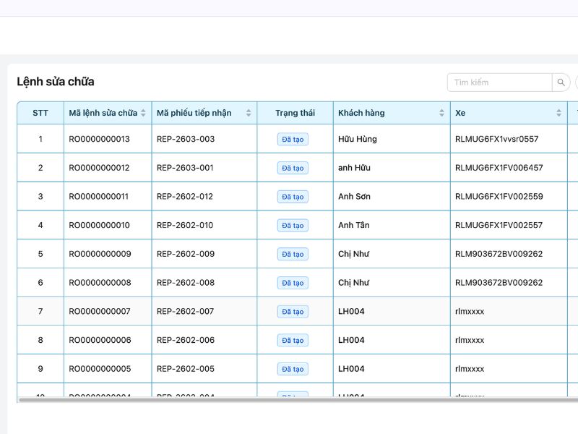Sort by Khách hàng column arrows
The height and width of the screenshot is (434, 578).
click(x=441, y=113)
